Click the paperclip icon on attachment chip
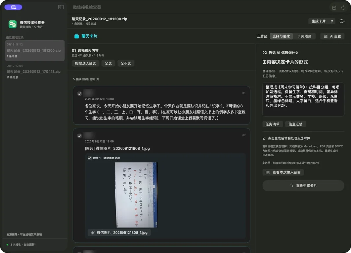This screenshot has width=351, height=253. 93,233
